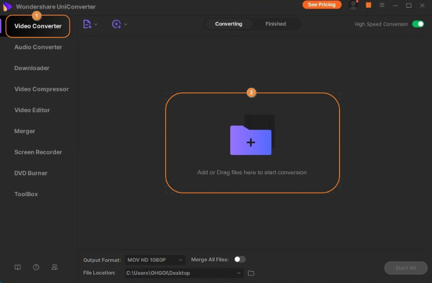Image resolution: width=432 pixels, height=283 pixels.
Task: Open the user account profile icon
Action: pyautogui.click(x=354, y=5)
